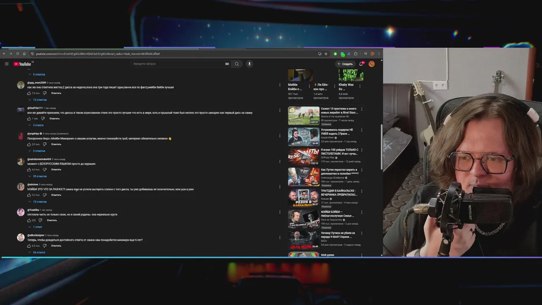542x305 pixels.
Task: Reply to the @God1ike111 comment
Action: (x=55, y=119)
